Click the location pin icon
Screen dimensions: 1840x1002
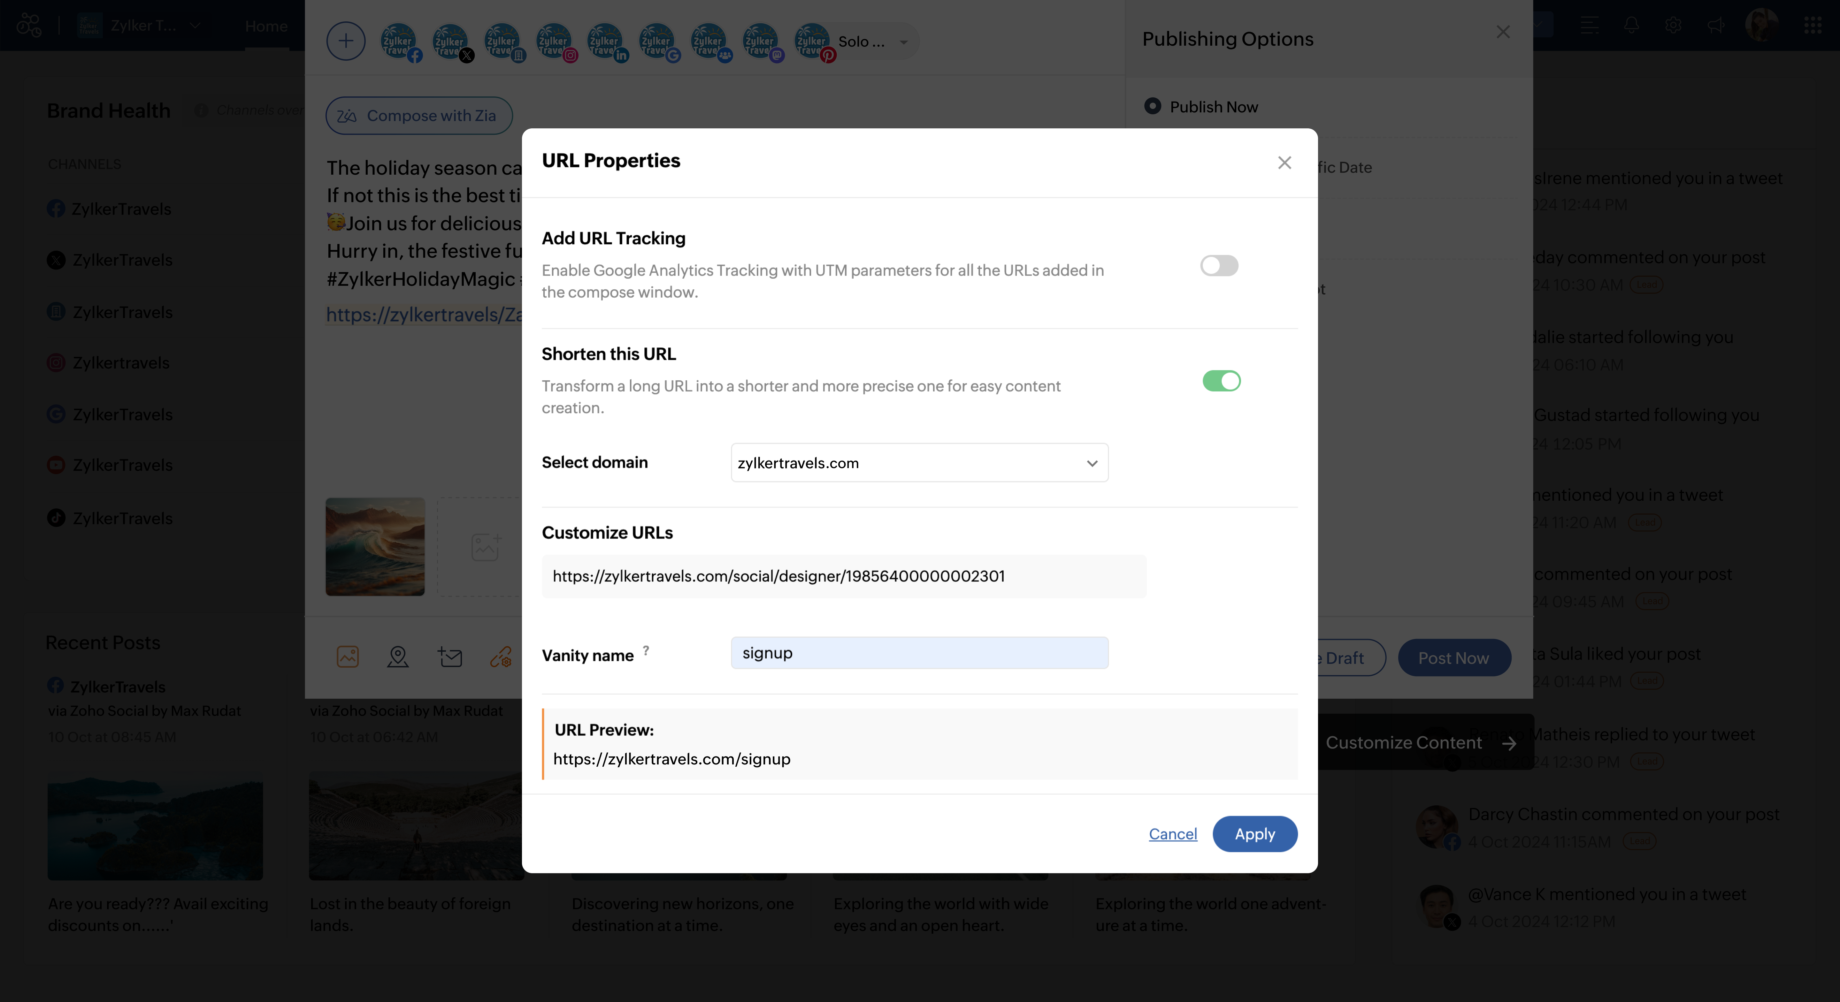pyautogui.click(x=398, y=656)
